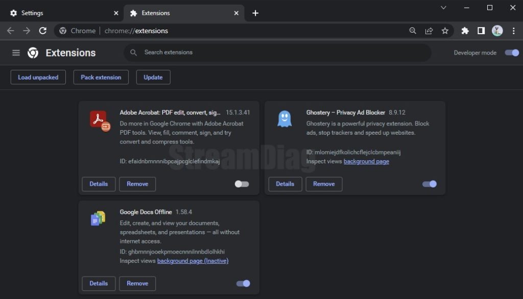
Task: Expand the tab search chevron
Action: click(443, 8)
